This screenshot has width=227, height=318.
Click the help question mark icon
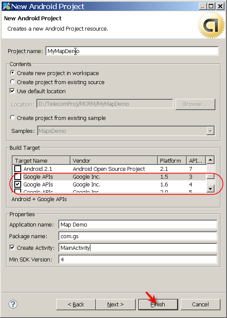tap(13, 304)
